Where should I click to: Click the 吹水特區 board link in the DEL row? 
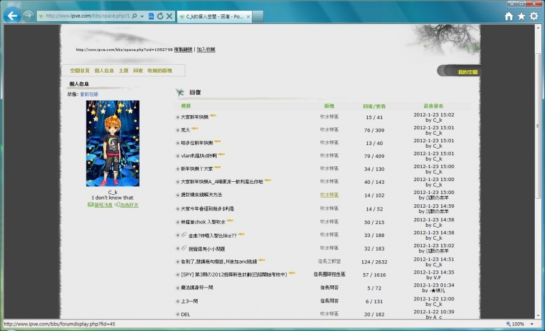coord(329,314)
